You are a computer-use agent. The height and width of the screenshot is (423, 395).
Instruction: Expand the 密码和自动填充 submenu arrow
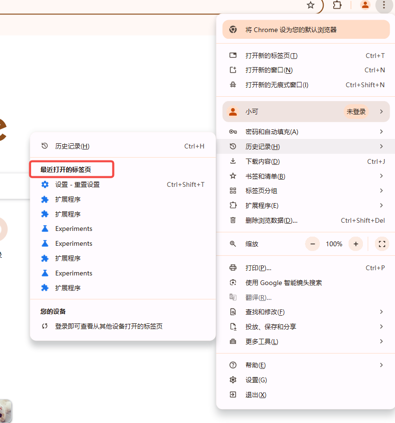coord(381,132)
